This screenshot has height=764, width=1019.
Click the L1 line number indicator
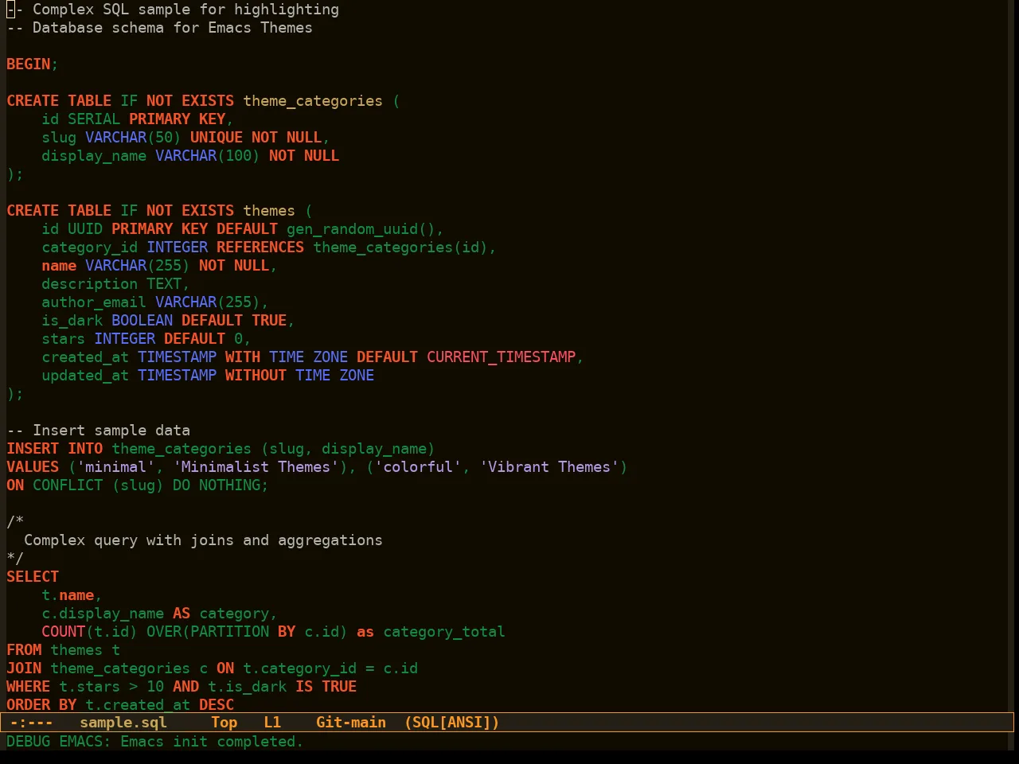(272, 723)
